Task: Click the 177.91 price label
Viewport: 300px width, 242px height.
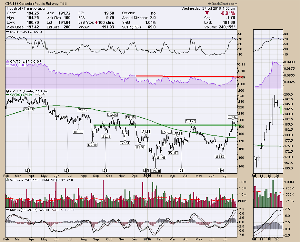Action: pos(166,132)
